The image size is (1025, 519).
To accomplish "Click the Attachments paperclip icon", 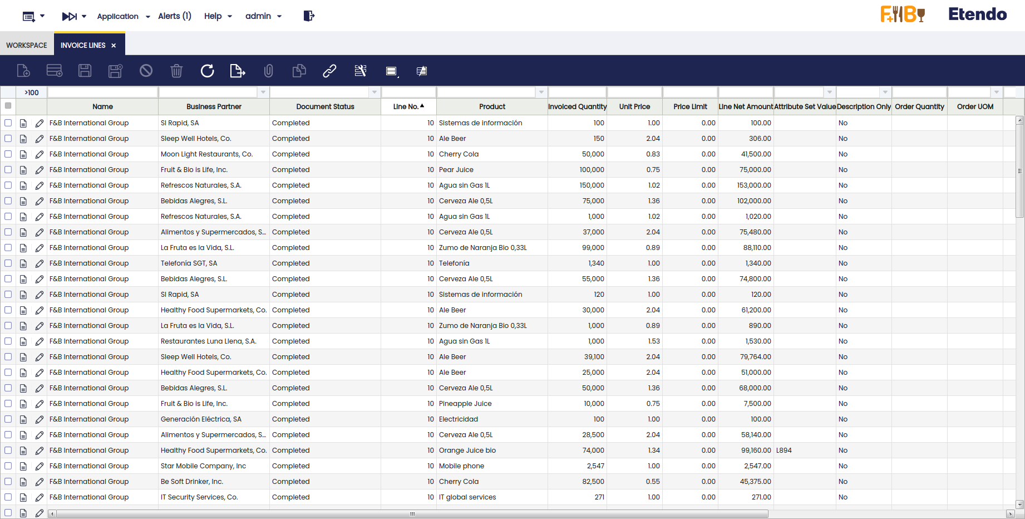I will coord(268,71).
